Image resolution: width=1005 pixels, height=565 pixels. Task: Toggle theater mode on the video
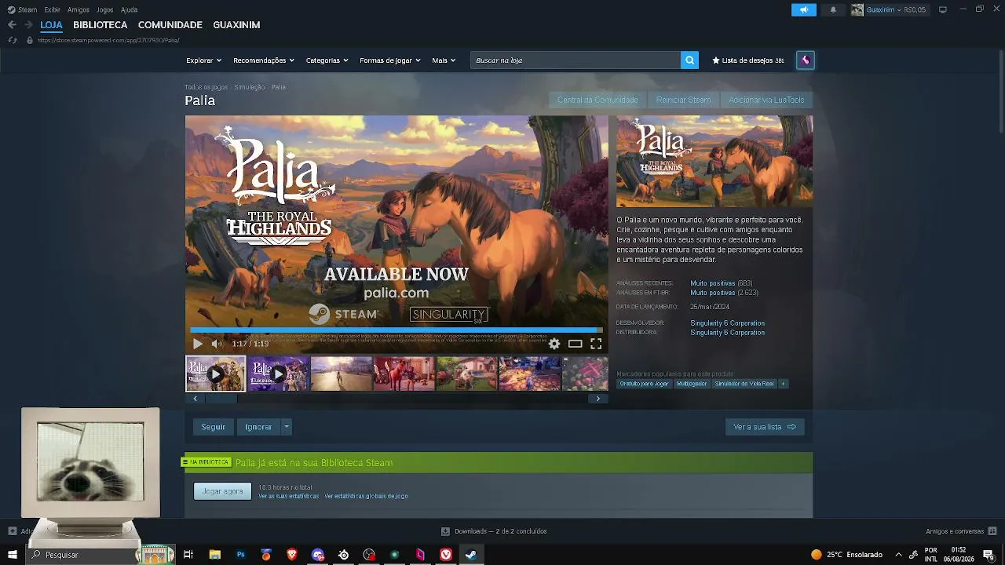point(576,344)
